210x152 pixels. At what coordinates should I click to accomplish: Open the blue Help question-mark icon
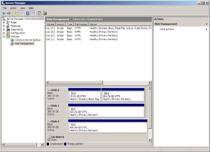pos(28,13)
